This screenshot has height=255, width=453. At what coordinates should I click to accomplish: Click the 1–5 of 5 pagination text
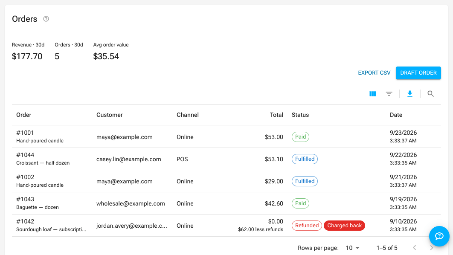[x=387, y=248]
